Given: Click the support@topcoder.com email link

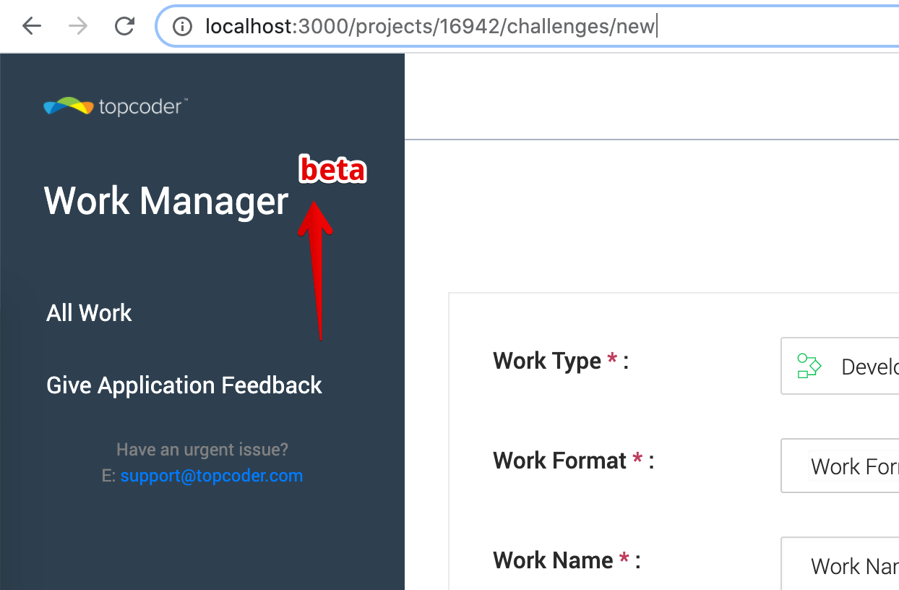Looking at the screenshot, I should click(x=212, y=476).
